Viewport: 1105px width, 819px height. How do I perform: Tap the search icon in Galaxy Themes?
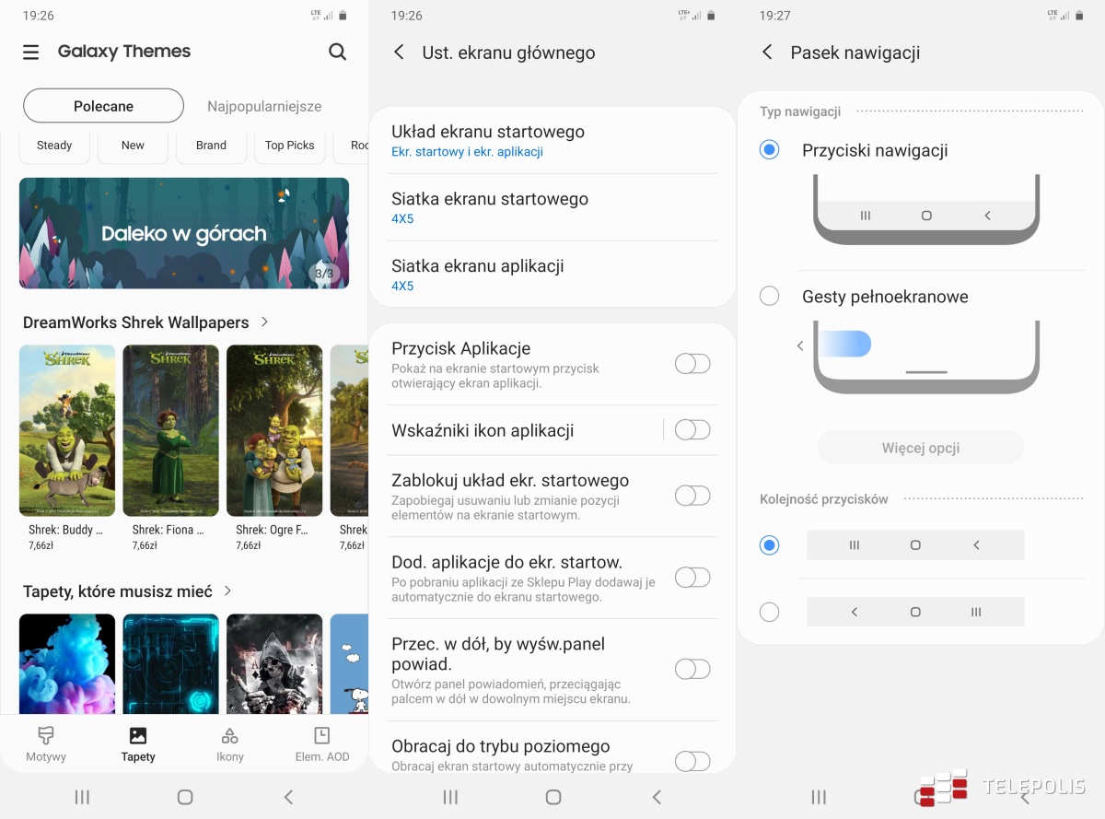338,52
